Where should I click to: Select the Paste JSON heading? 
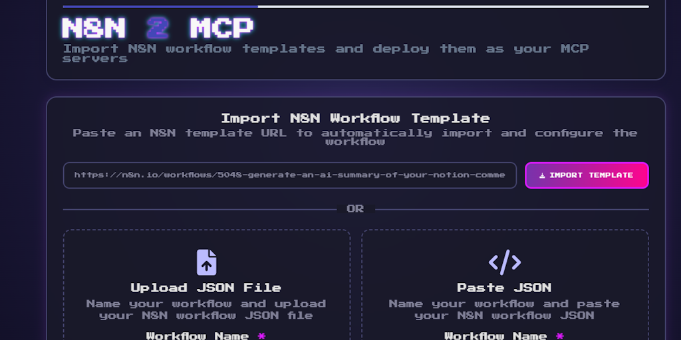click(x=505, y=288)
